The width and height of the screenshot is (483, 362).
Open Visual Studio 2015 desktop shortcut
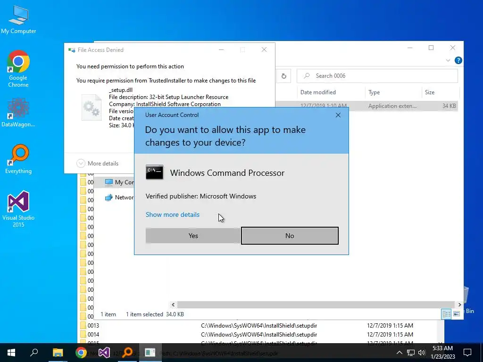point(18,209)
